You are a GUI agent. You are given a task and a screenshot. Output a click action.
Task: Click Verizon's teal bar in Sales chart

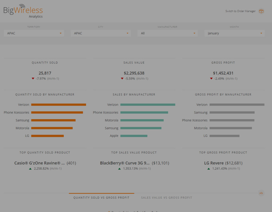click(148, 105)
